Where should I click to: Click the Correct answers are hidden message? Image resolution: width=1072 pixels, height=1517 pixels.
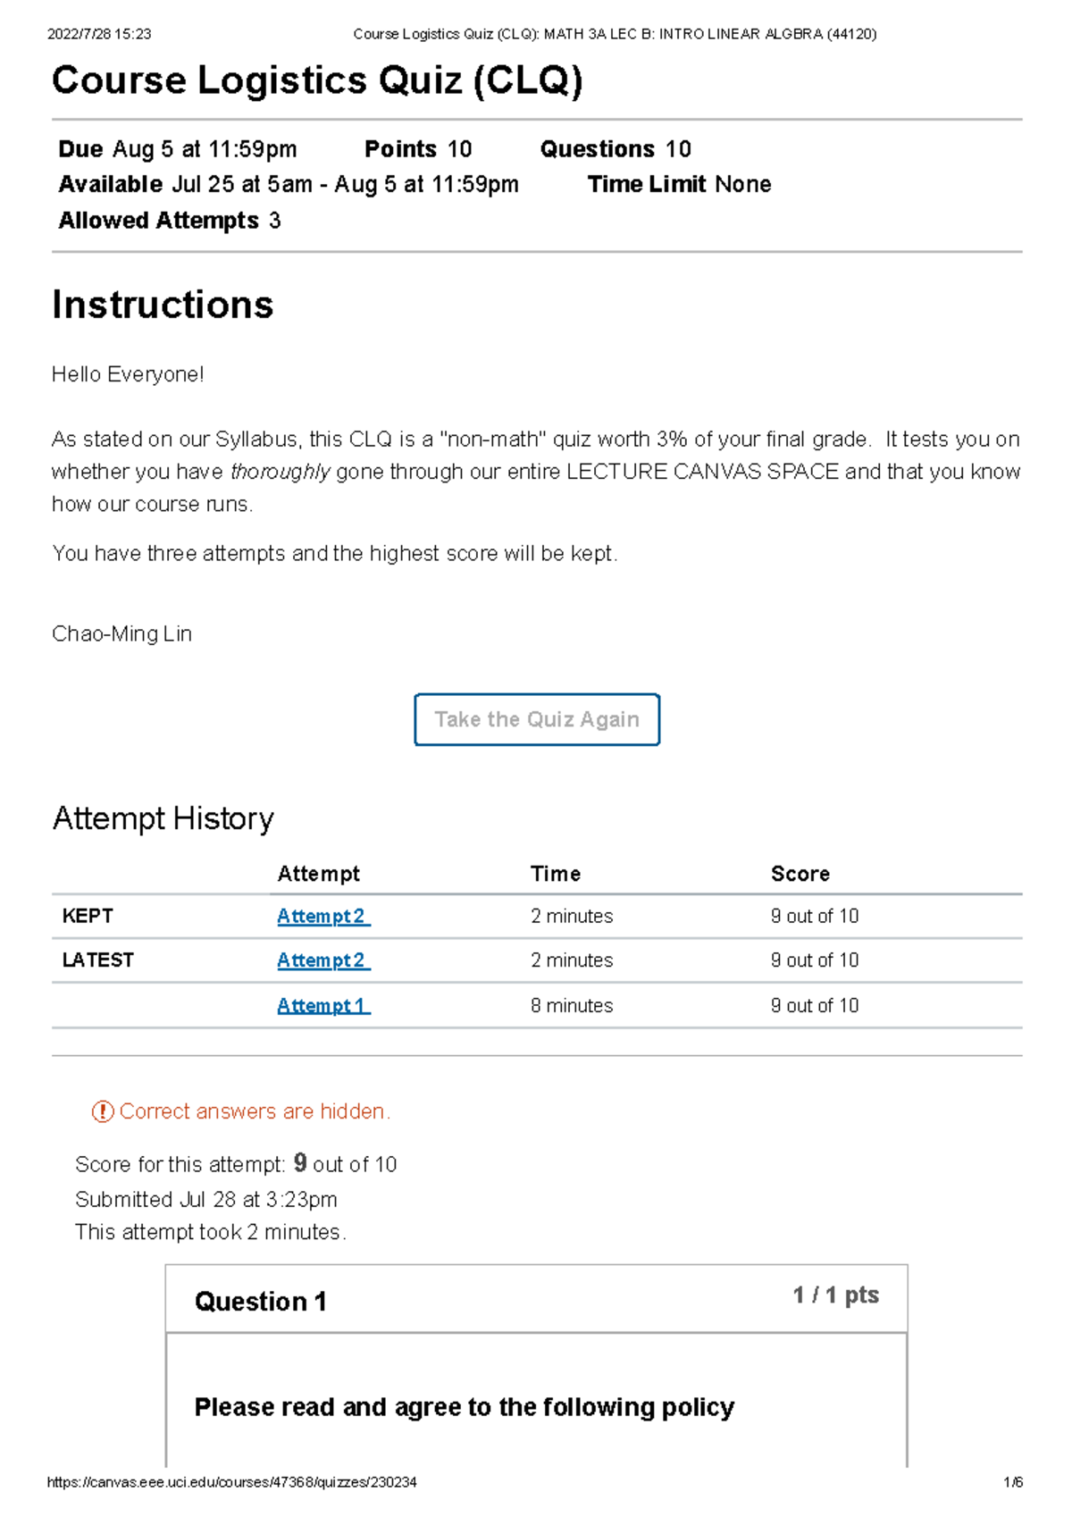255,1111
